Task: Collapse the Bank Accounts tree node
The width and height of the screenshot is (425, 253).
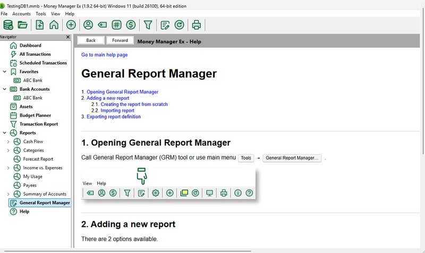Action: [5, 89]
